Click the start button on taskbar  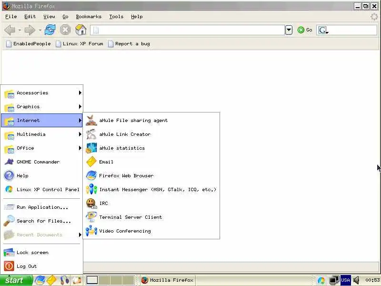click(x=16, y=280)
